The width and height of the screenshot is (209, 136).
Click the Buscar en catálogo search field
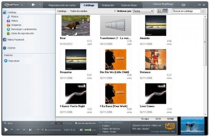point(186,11)
